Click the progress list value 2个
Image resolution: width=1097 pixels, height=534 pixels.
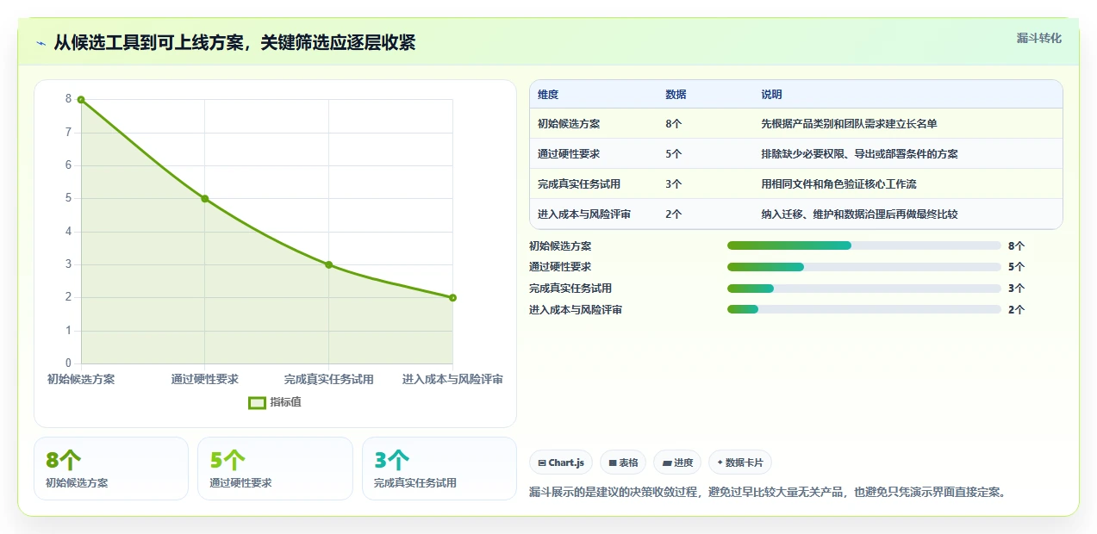click(1016, 309)
